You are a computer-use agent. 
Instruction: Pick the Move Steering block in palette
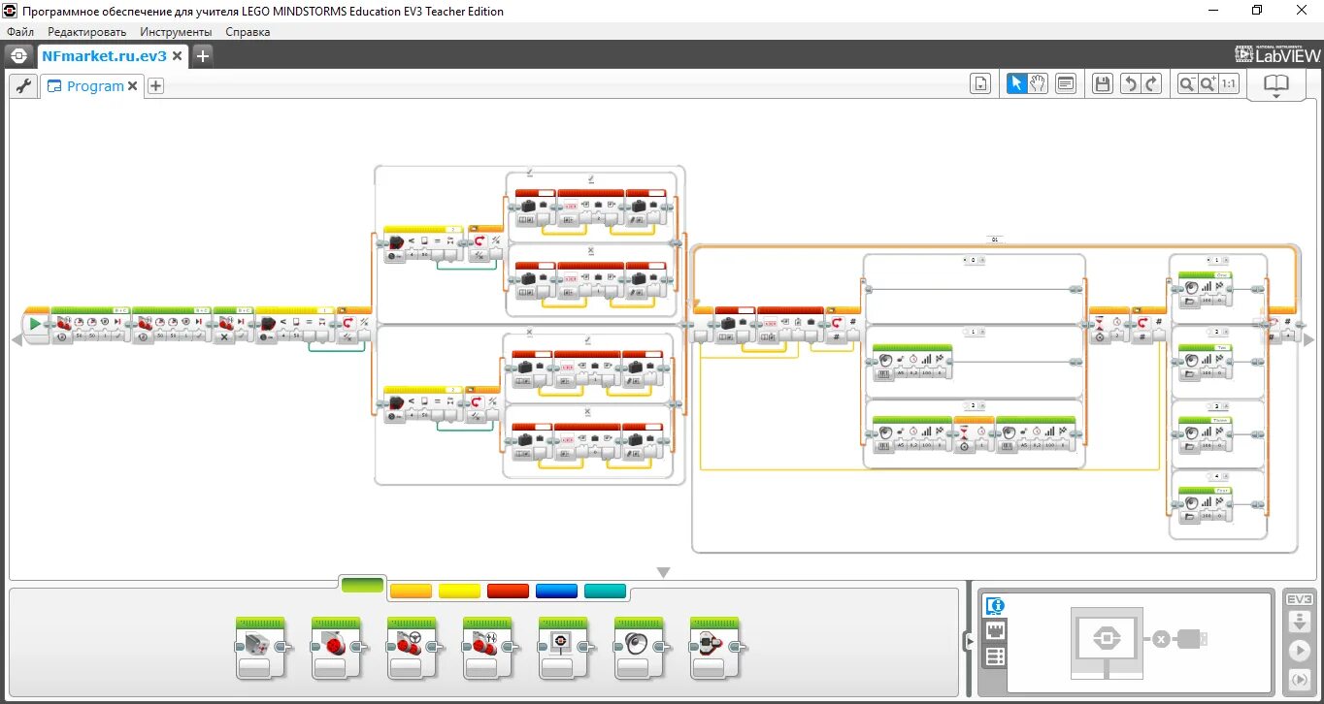[412, 647]
